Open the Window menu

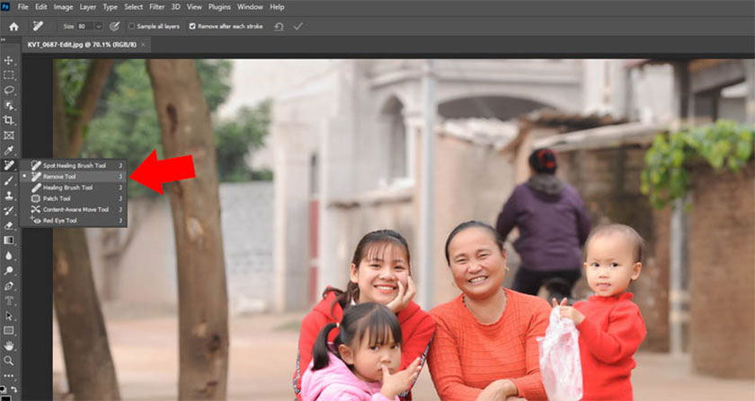(x=250, y=7)
